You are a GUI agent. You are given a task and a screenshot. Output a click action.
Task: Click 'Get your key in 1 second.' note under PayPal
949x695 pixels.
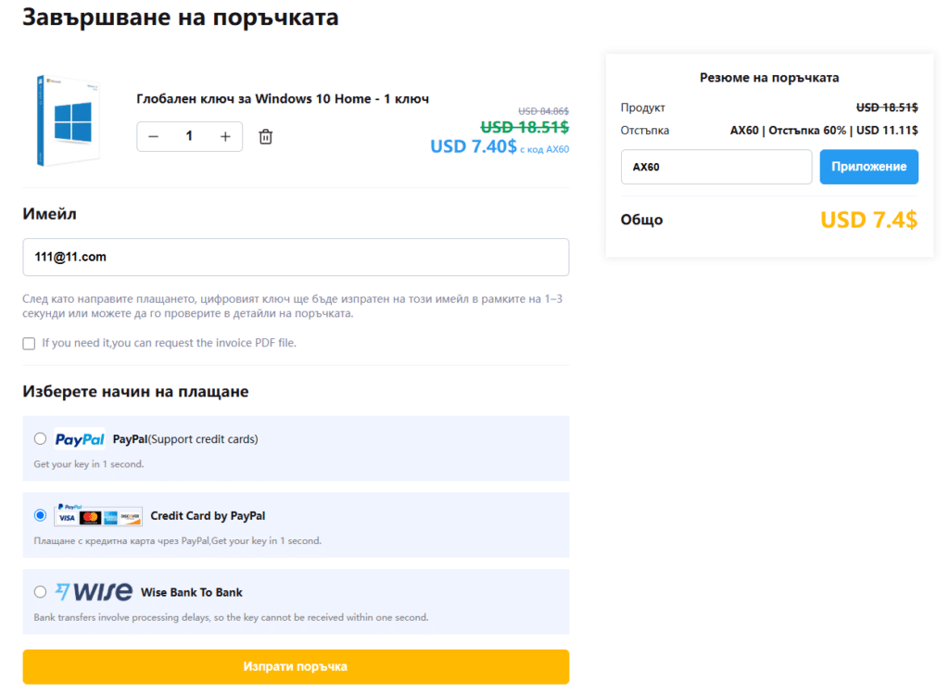click(x=89, y=464)
